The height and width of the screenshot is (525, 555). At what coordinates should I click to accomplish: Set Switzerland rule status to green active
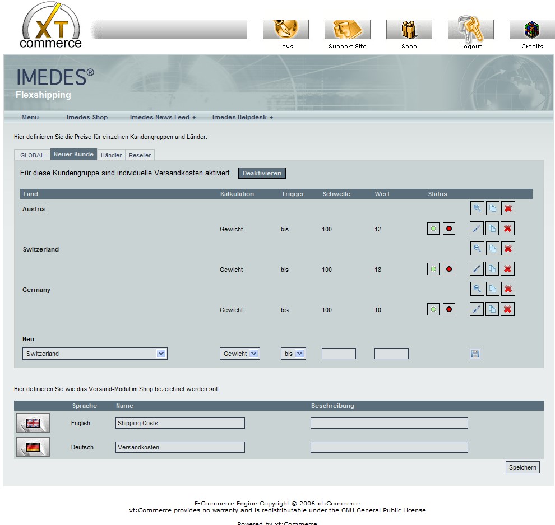click(433, 269)
